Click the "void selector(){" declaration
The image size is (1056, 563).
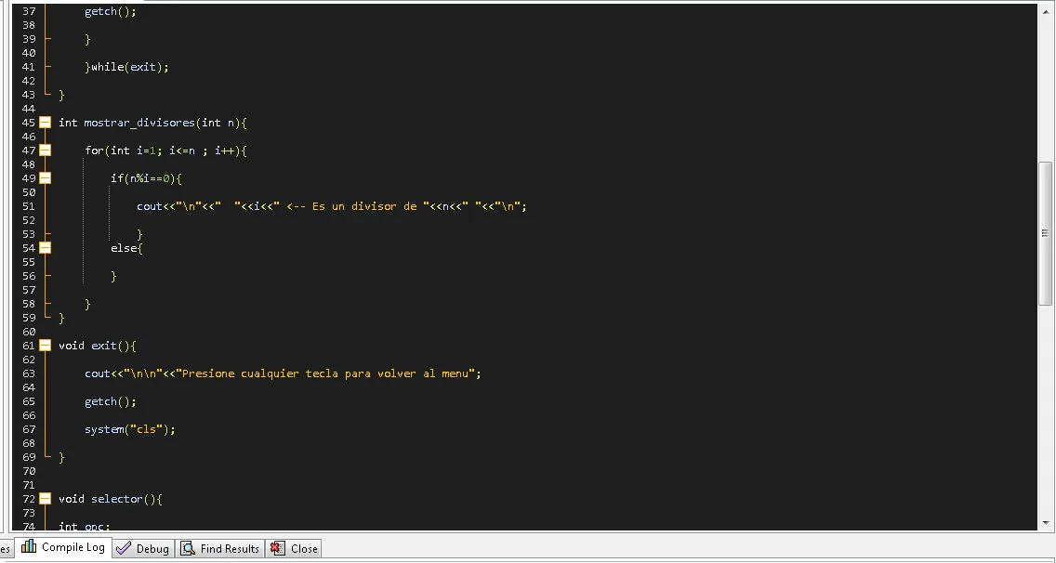coord(111,498)
